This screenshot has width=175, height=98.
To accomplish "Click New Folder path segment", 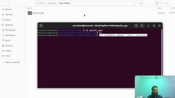I will tap(65, 3).
